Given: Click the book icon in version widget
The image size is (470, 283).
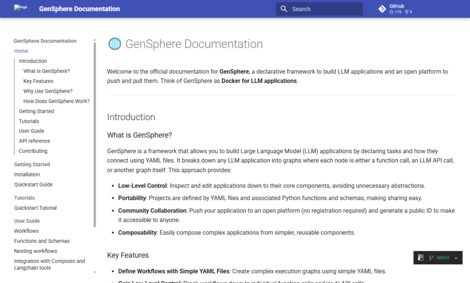Looking at the screenshot, I should click(x=421, y=257).
